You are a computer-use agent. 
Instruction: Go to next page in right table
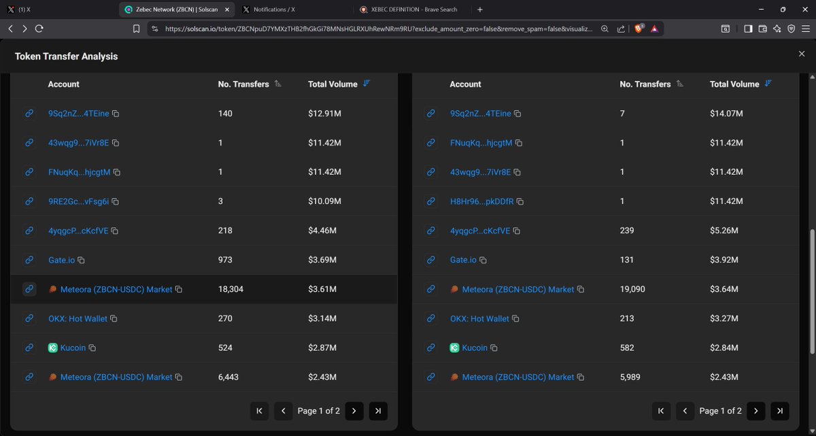point(755,411)
